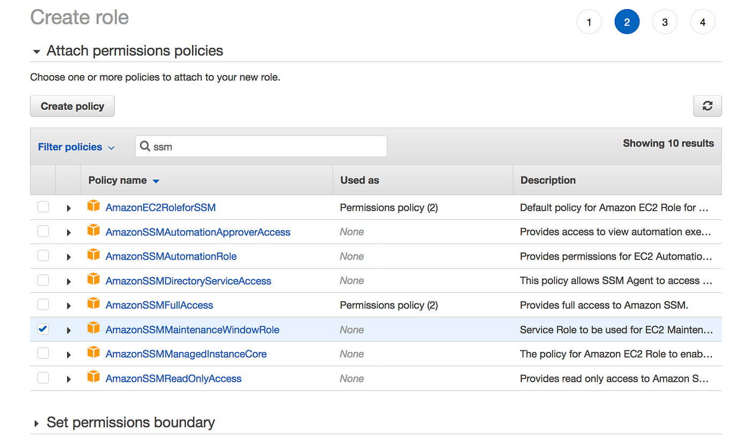Expand details for AmazonSSMManagedInstanceCore row
This screenshot has width=751, height=444.
[x=69, y=354]
